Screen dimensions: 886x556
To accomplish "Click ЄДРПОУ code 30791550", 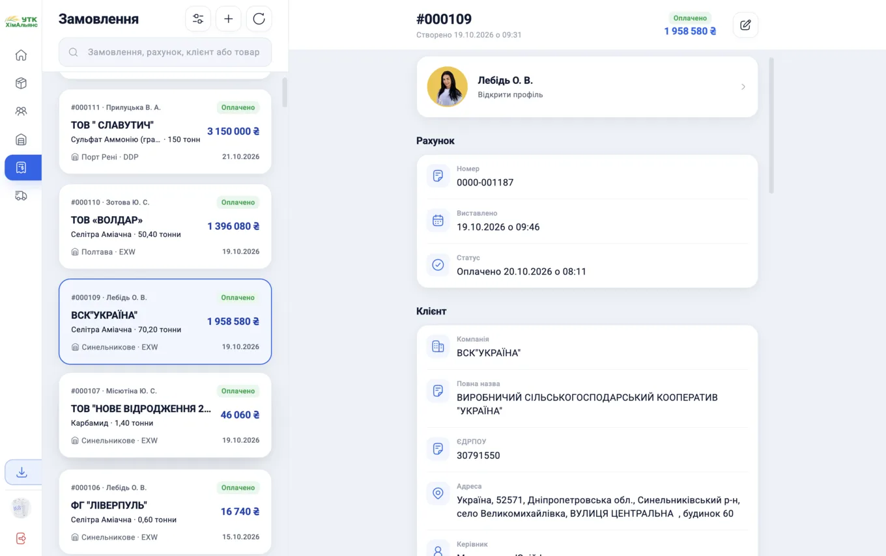I will [478, 456].
